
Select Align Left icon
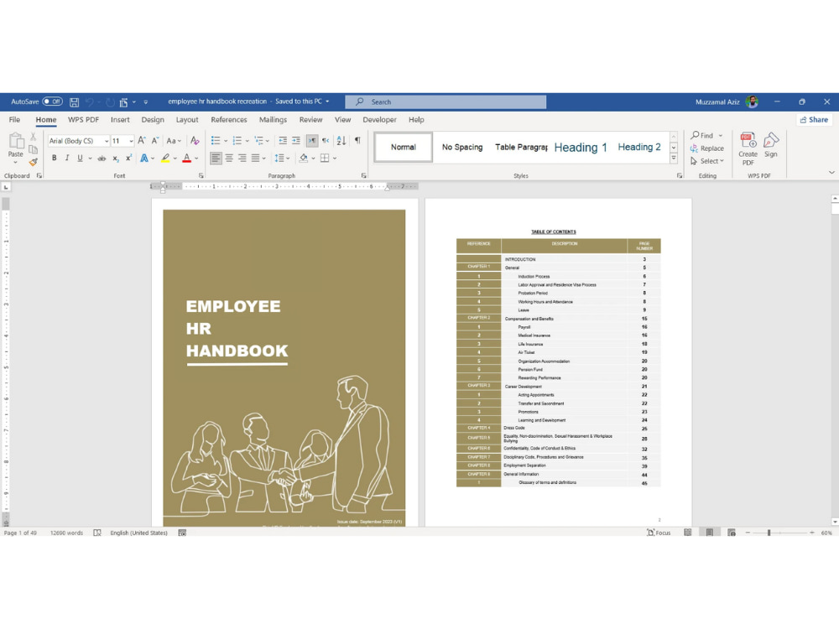tap(216, 158)
